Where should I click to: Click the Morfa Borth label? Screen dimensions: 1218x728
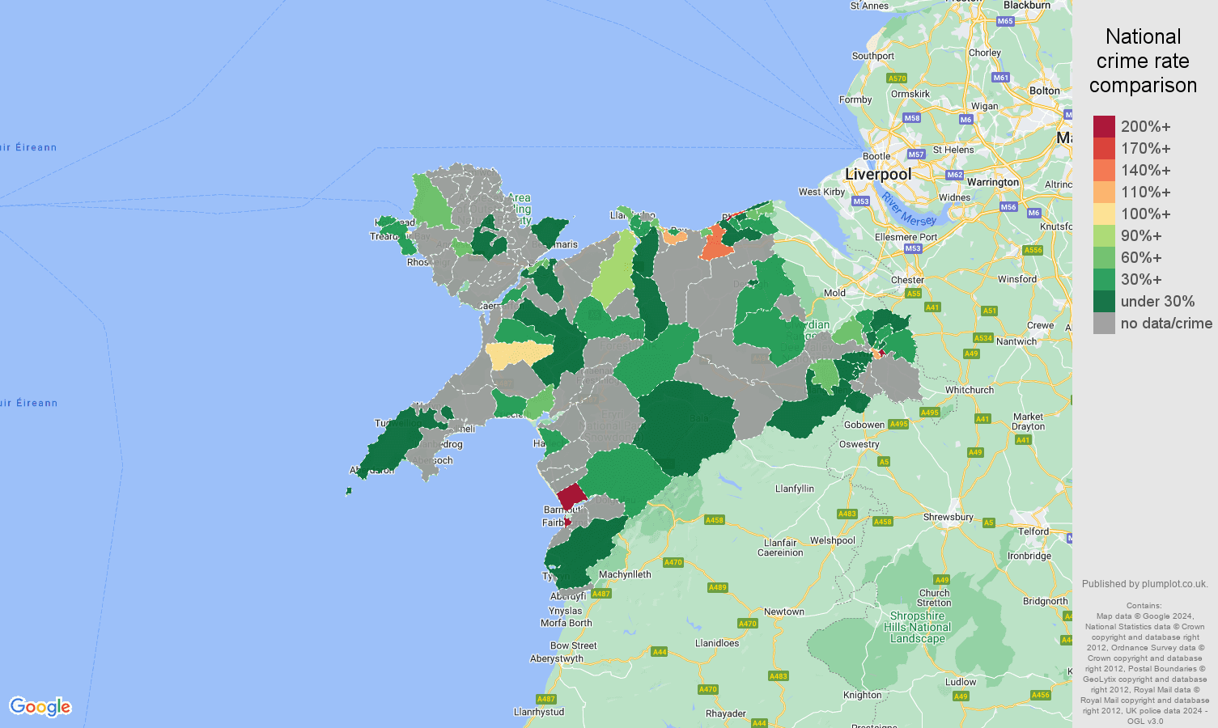click(x=567, y=623)
